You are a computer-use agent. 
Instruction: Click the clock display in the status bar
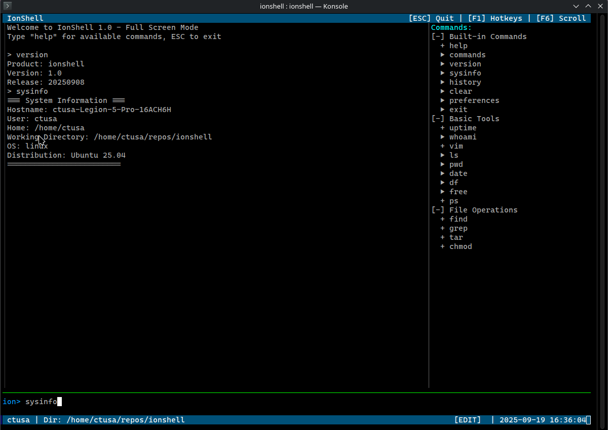[544, 419]
